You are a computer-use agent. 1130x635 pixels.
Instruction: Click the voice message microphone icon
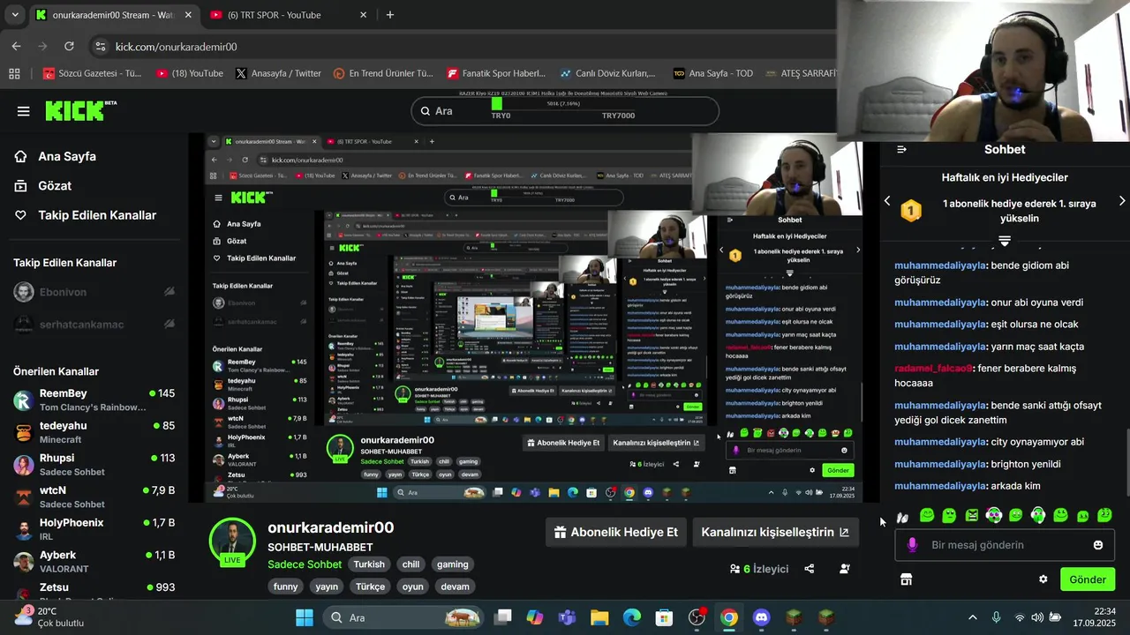[912, 545]
